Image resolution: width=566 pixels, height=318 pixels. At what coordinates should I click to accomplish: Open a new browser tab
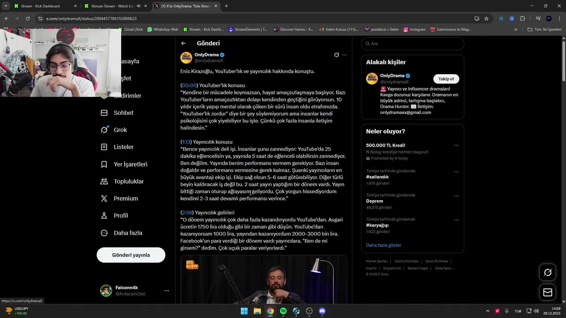pyautogui.click(x=226, y=6)
